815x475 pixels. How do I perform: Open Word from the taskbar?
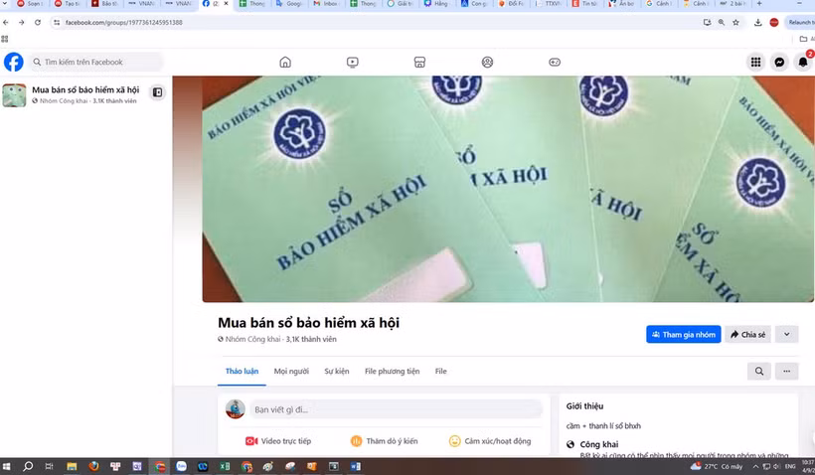click(x=356, y=466)
